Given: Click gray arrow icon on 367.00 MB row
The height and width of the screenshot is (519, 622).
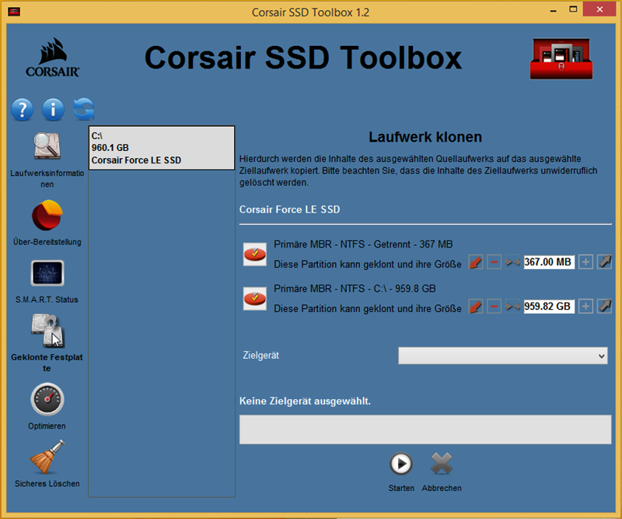Looking at the screenshot, I should click(604, 262).
